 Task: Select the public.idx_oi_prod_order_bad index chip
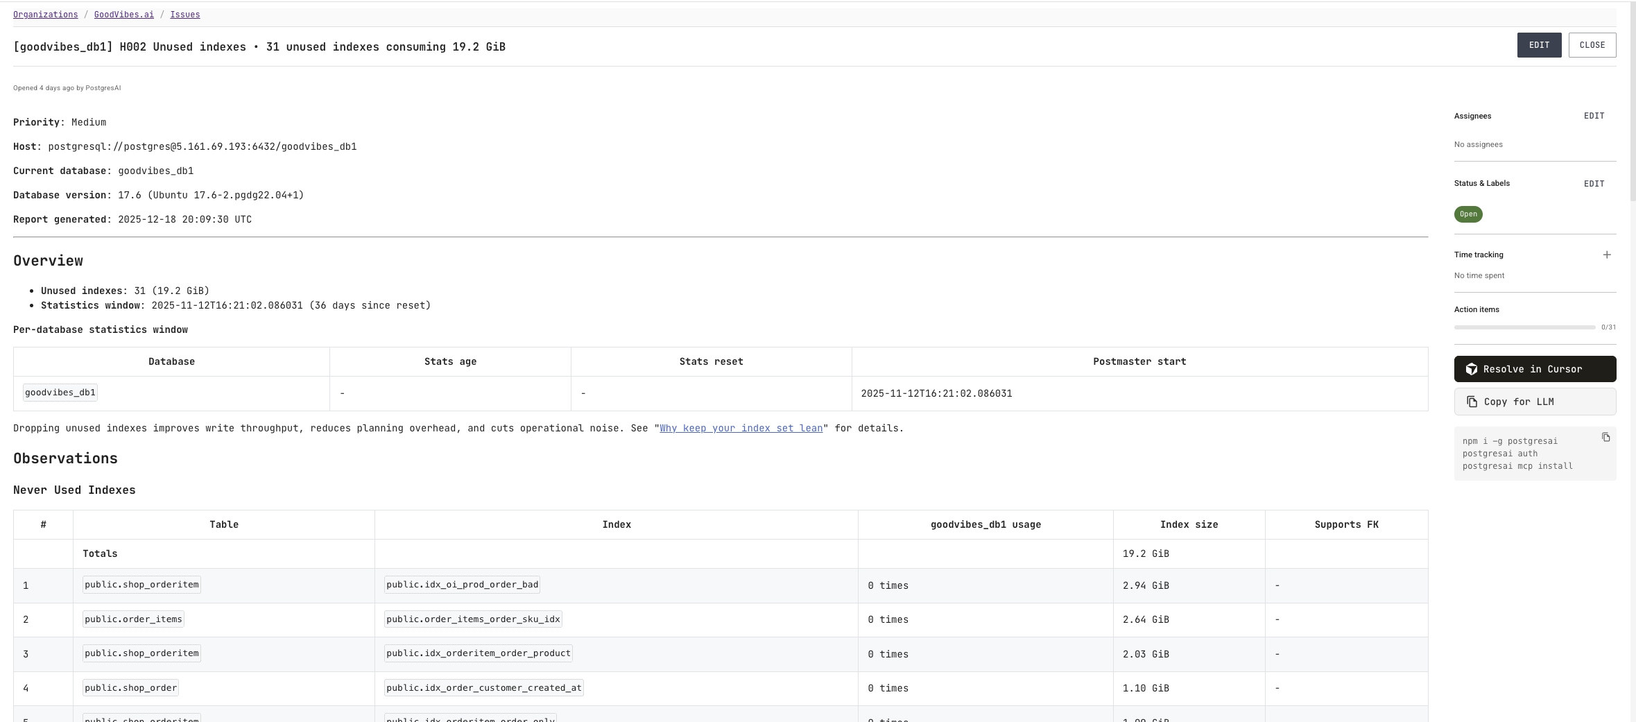coord(462,584)
